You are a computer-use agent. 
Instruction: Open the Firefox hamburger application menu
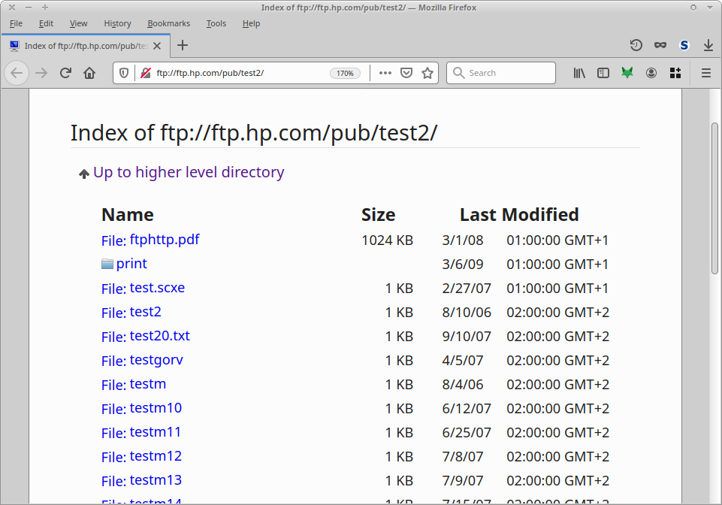(x=706, y=73)
